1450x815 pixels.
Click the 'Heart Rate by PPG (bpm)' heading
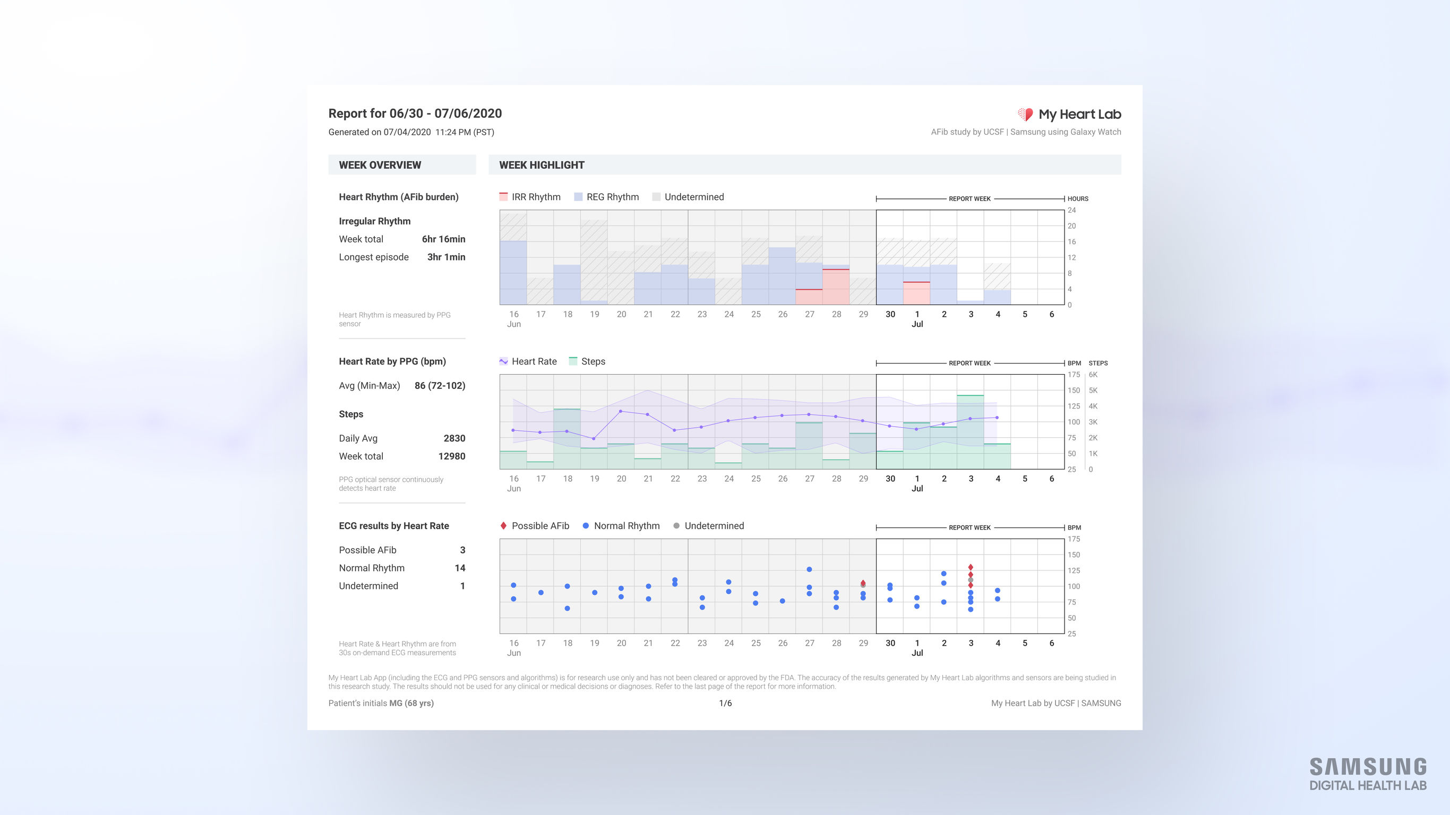392,361
